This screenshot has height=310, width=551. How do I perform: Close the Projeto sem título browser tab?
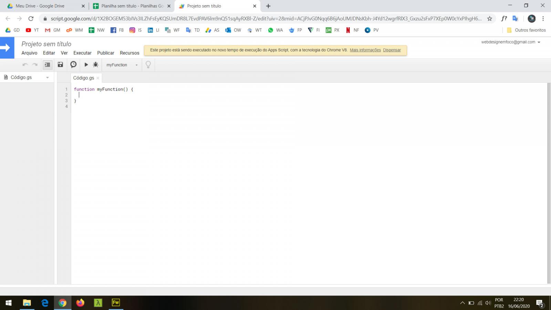254,6
